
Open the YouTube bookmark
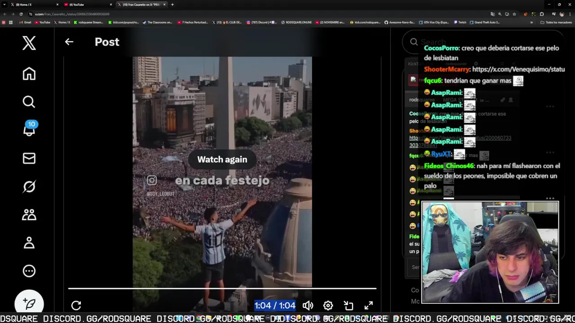(42, 22)
